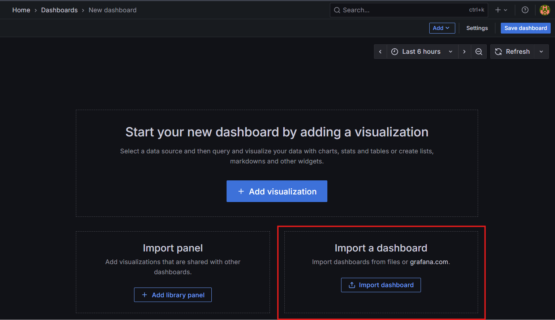Click Import dashboard button
The image size is (555, 320).
pos(381,285)
